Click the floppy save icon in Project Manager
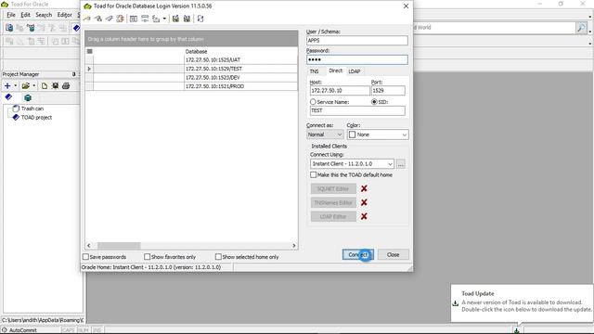Image resolution: width=594 pixels, height=334 pixels. click(56, 86)
